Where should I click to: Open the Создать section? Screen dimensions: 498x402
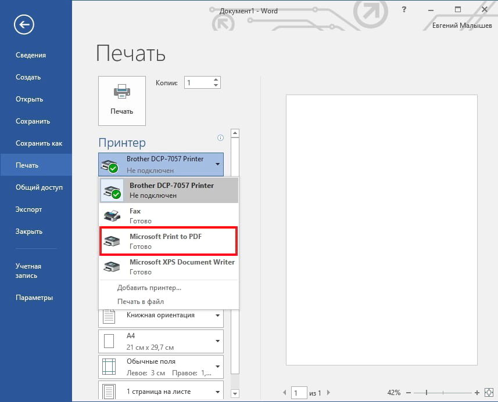[28, 77]
